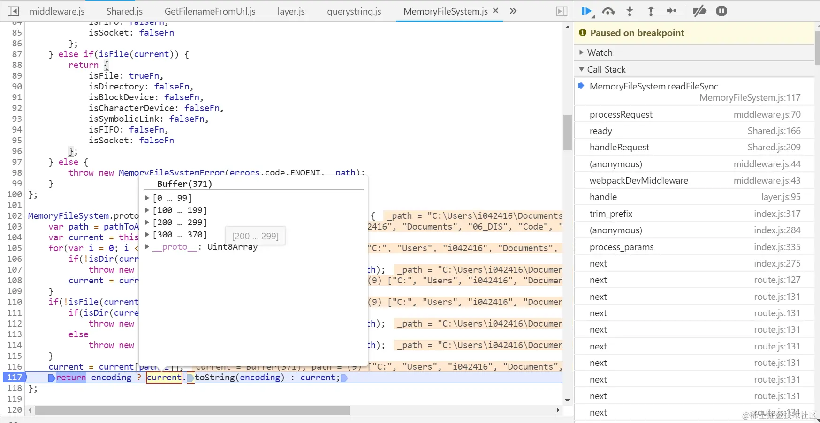Select the ready stack frame
The width and height of the screenshot is (820, 423).
694,131
